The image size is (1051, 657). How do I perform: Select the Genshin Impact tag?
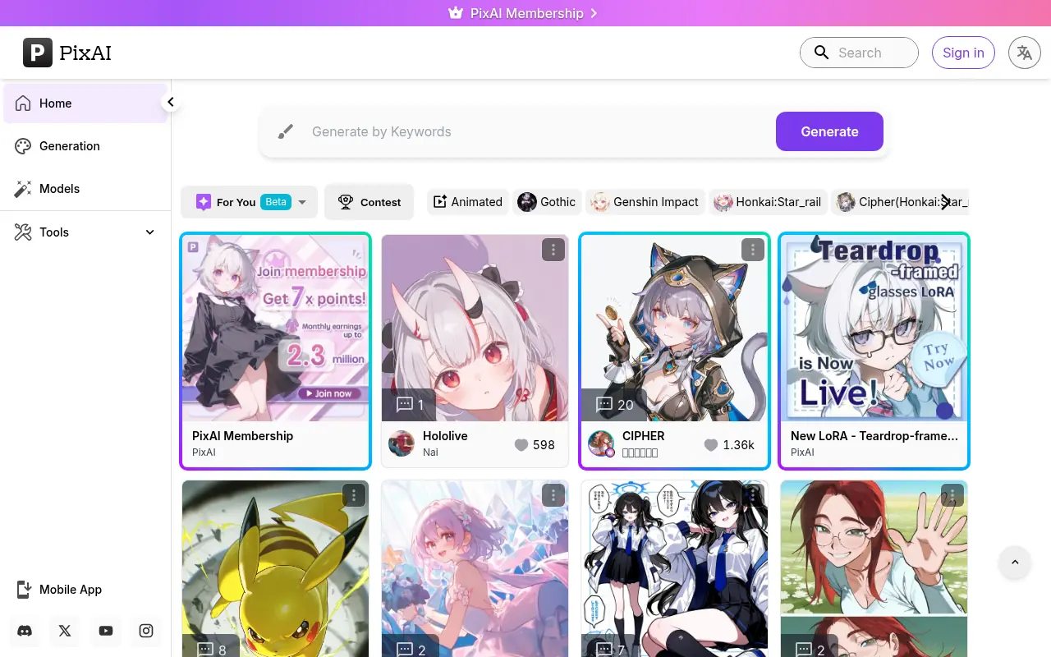click(645, 202)
